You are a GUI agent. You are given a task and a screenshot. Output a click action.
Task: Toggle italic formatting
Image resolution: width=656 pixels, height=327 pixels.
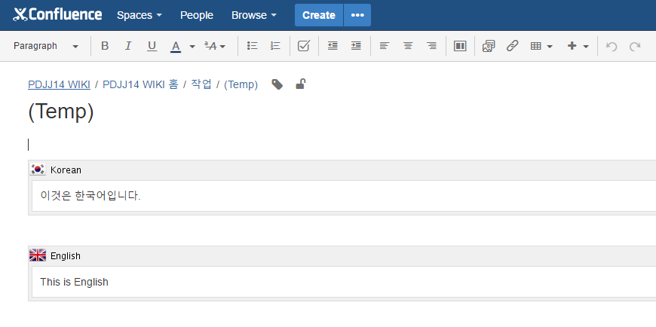128,46
